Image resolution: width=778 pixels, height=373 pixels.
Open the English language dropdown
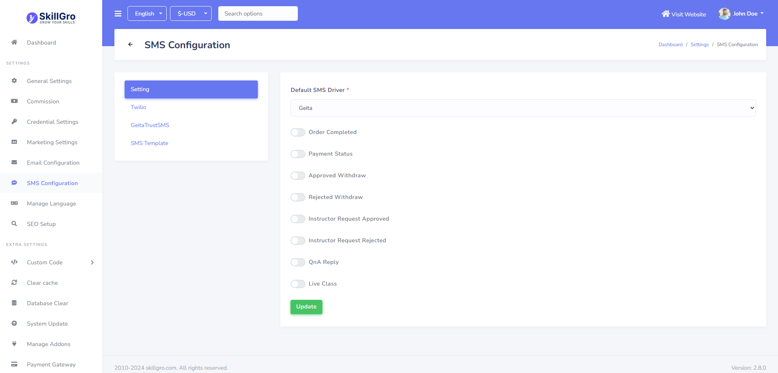[147, 13]
